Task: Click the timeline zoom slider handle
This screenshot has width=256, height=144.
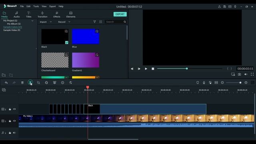Action: (x=240, y=83)
